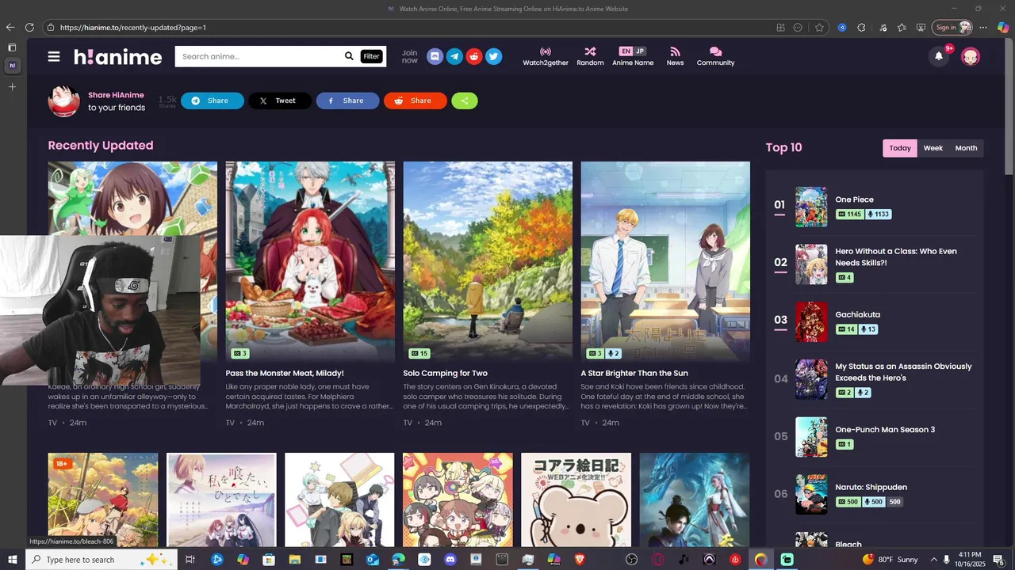
Task: Open browser extensions puzzle icon
Action: [861, 27]
